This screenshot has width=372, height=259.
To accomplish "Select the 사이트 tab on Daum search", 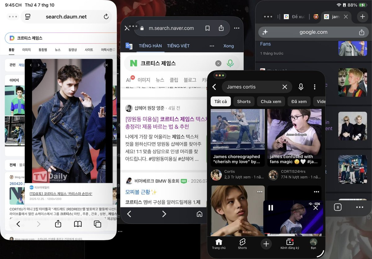I will point(89,49).
